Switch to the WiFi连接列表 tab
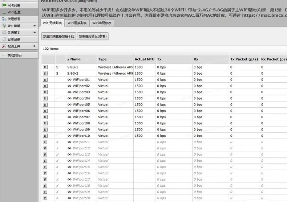Image resolution: width=287 pixels, height=202 pixels. [x=77, y=23]
